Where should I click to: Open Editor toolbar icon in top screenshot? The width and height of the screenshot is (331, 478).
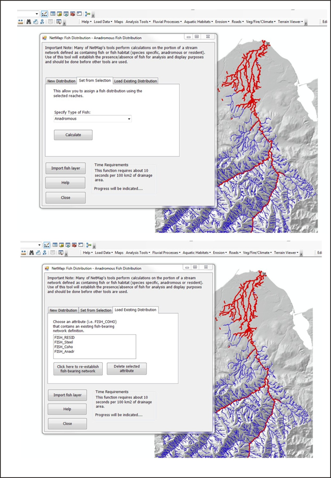coord(45,14)
